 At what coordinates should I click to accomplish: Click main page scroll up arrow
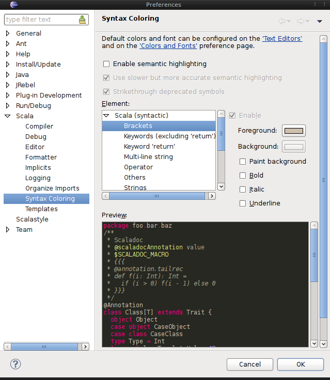pyautogui.click(x=323, y=39)
